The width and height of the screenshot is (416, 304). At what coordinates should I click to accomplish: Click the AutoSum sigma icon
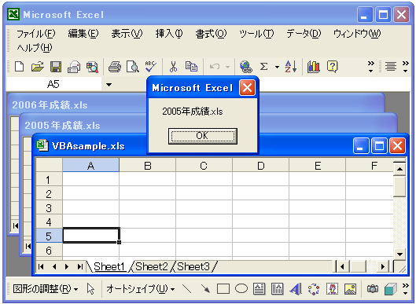point(263,67)
